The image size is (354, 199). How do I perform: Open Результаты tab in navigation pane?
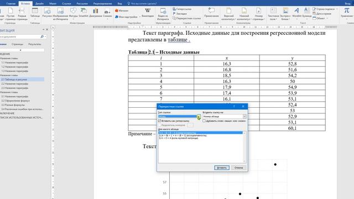click(x=34, y=44)
